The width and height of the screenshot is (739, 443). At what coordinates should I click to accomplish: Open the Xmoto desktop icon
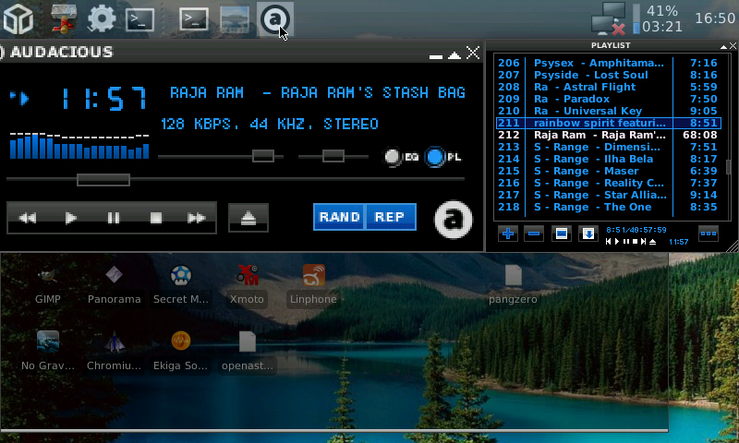coord(247,285)
